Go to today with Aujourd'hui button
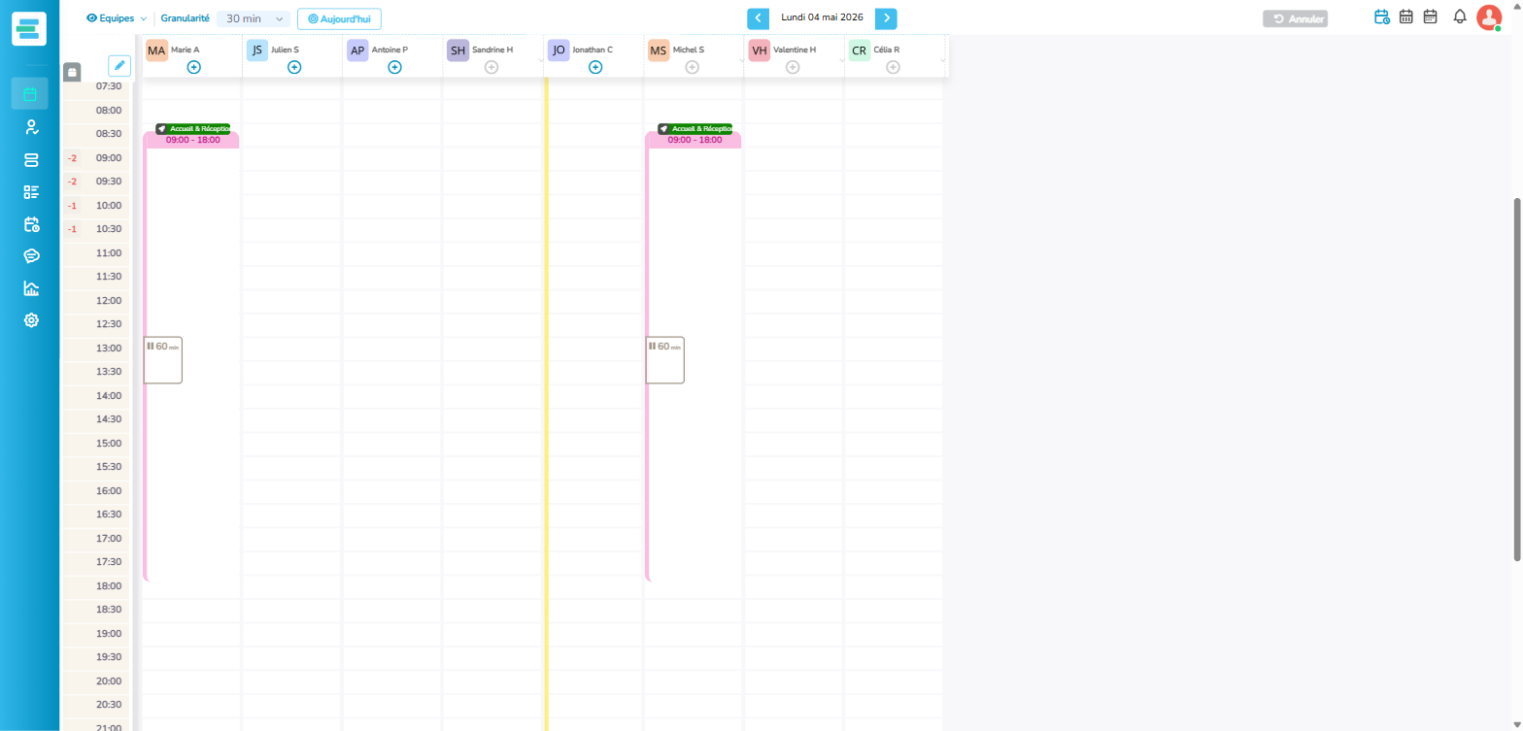The width and height of the screenshot is (1523, 731). (339, 18)
